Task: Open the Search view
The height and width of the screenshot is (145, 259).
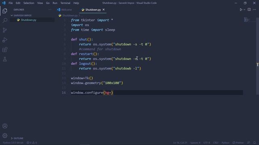Action: pyautogui.click(x=5, y=21)
